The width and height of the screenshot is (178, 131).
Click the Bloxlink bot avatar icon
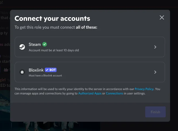(x=22, y=72)
